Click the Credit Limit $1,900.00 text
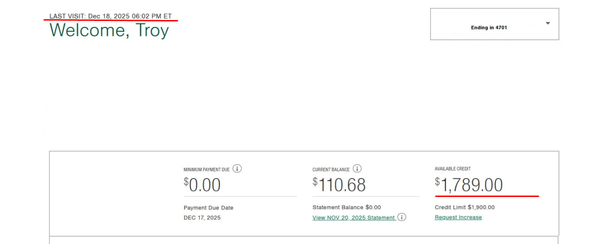Screen dimensions: 589x244 tap(464, 207)
